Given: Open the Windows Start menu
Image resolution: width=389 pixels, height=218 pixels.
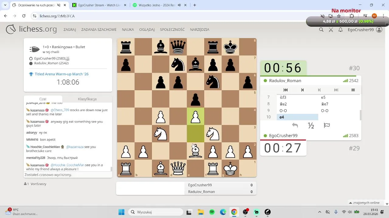Looking at the screenshot, I should pos(121,212).
